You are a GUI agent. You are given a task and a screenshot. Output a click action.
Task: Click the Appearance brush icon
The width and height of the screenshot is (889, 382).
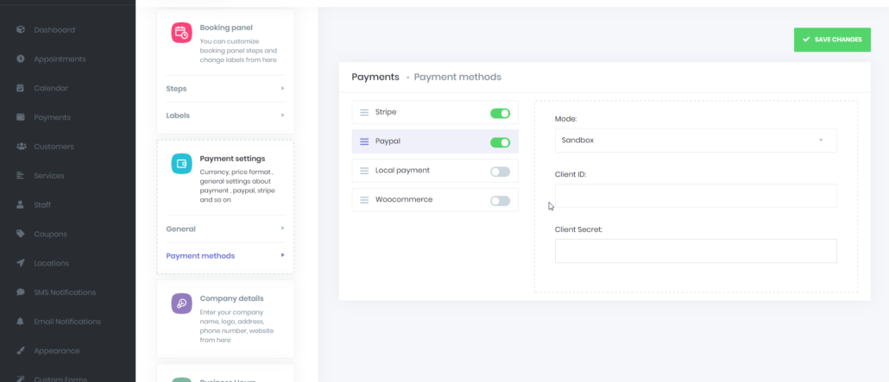pyautogui.click(x=21, y=350)
